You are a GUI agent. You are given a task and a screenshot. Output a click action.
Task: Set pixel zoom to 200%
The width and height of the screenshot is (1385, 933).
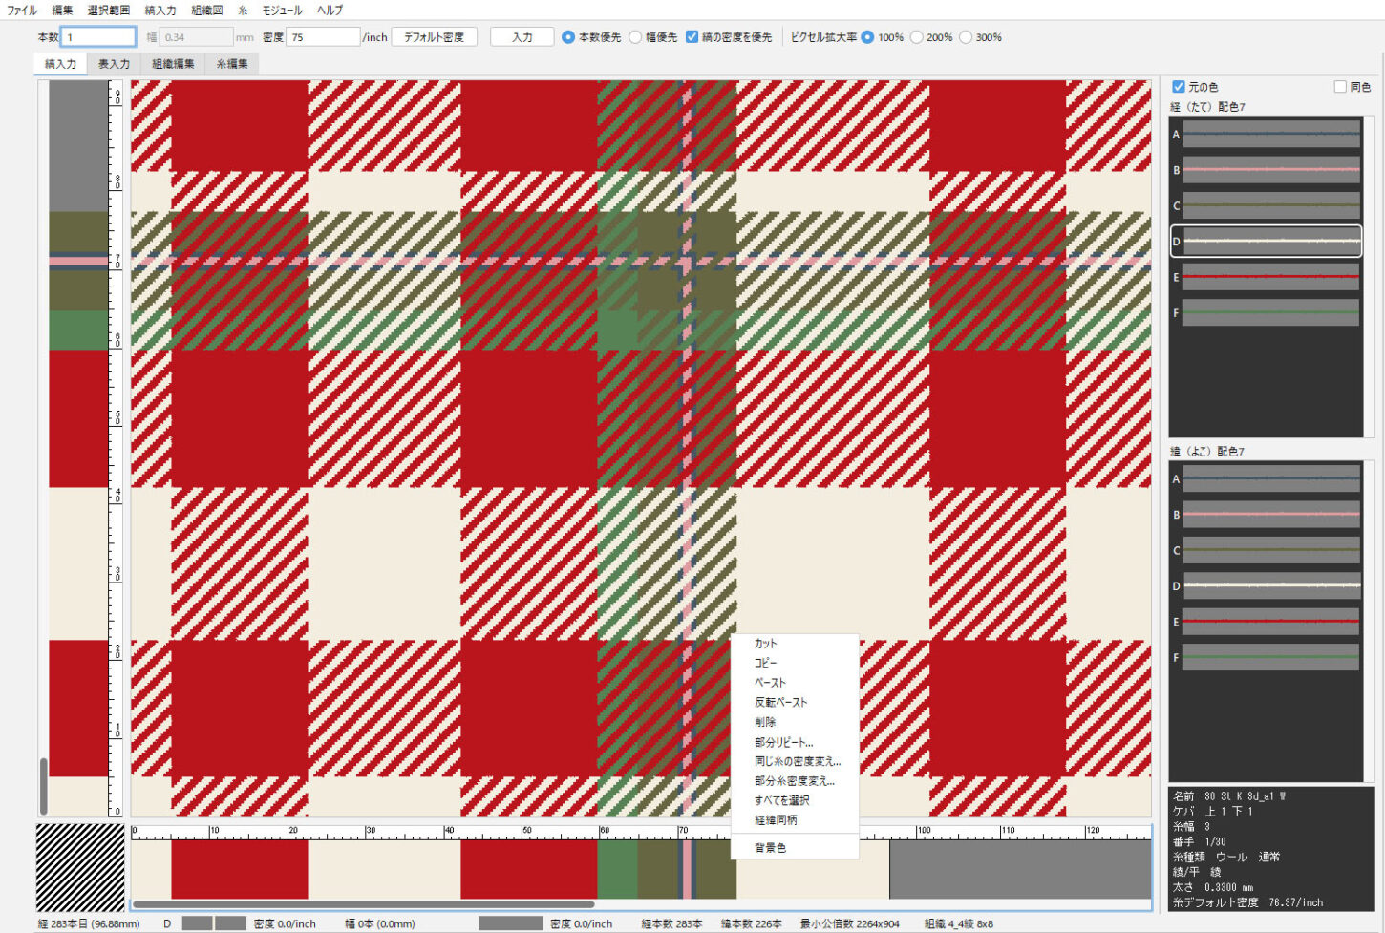click(917, 37)
